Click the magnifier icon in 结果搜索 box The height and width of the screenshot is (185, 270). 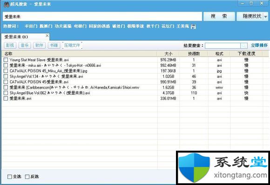[x=244, y=45]
